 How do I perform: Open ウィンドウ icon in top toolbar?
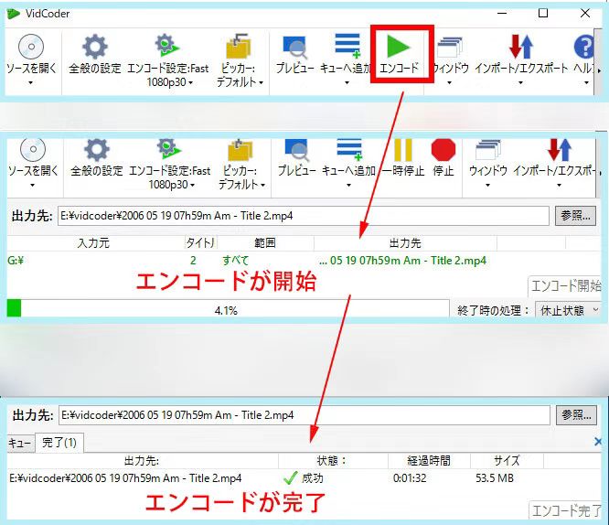(449, 48)
